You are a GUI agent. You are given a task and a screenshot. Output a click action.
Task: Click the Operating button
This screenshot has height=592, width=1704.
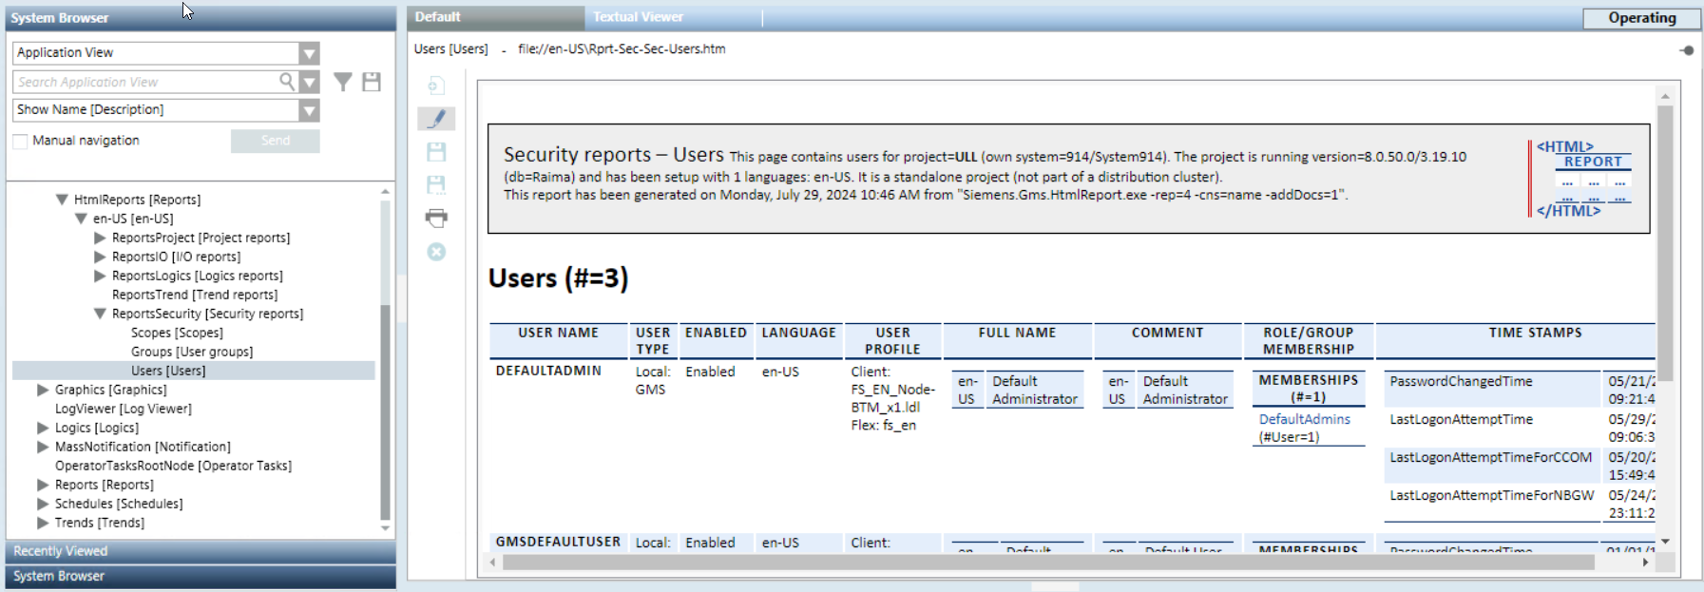click(x=1641, y=18)
